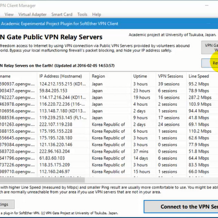Select server row 175.195.128.180

point(109,138)
